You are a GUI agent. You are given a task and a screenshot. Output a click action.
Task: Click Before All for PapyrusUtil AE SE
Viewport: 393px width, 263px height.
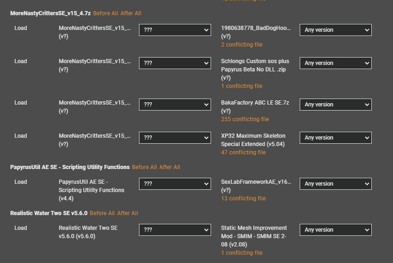145,167
